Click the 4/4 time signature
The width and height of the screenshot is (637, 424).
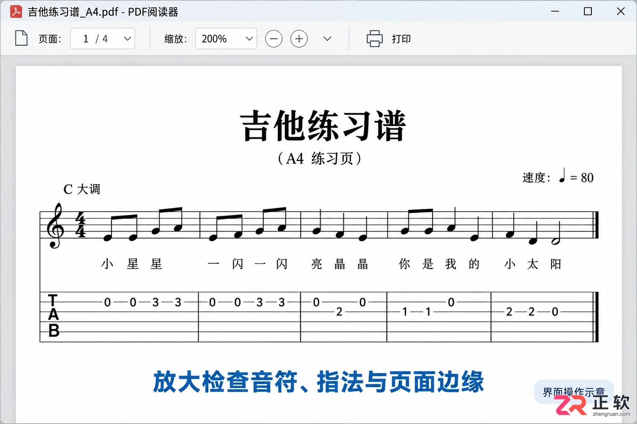81,225
